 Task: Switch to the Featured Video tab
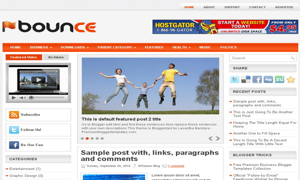(23, 57)
